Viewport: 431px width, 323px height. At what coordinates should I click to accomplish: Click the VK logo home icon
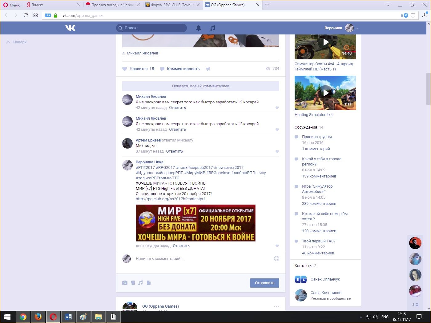70,28
